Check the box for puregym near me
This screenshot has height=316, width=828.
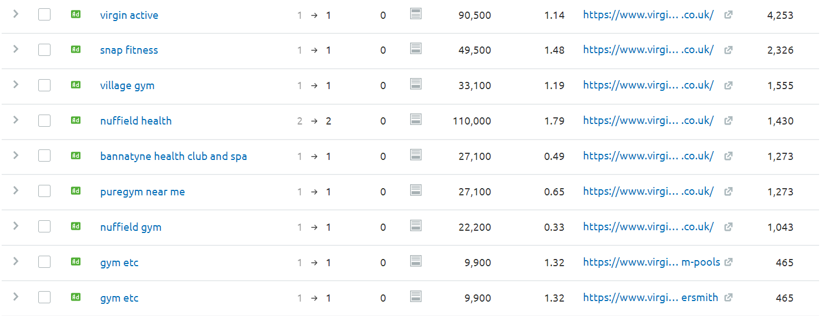pos(44,191)
